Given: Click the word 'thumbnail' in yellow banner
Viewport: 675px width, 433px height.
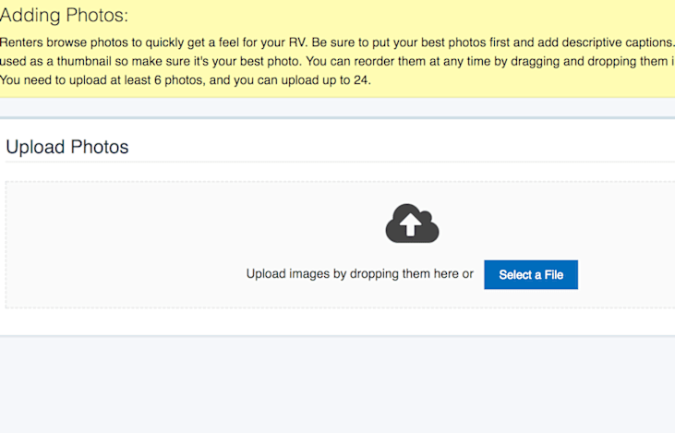Looking at the screenshot, I should (84, 61).
